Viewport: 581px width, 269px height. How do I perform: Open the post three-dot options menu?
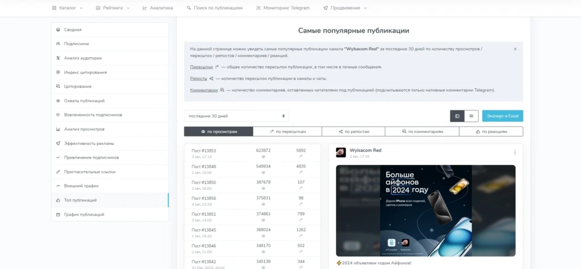click(x=515, y=152)
